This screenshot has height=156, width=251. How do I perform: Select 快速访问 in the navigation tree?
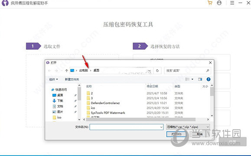point(61,89)
